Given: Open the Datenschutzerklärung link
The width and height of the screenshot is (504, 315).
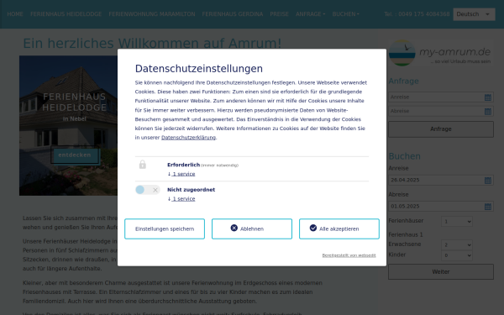Looking at the screenshot, I should (188, 137).
